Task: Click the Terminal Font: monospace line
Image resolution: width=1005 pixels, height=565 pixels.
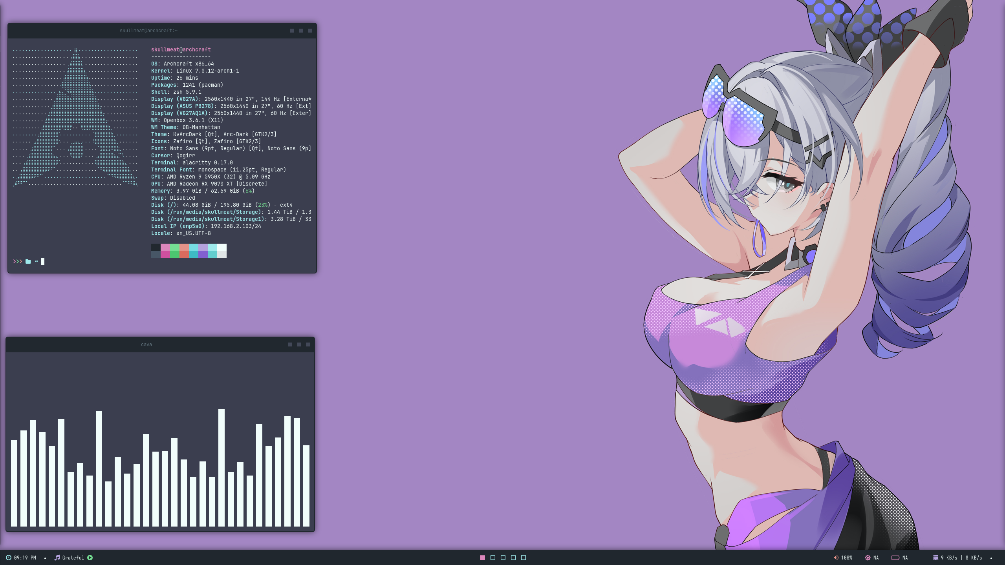Action: pos(219,169)
